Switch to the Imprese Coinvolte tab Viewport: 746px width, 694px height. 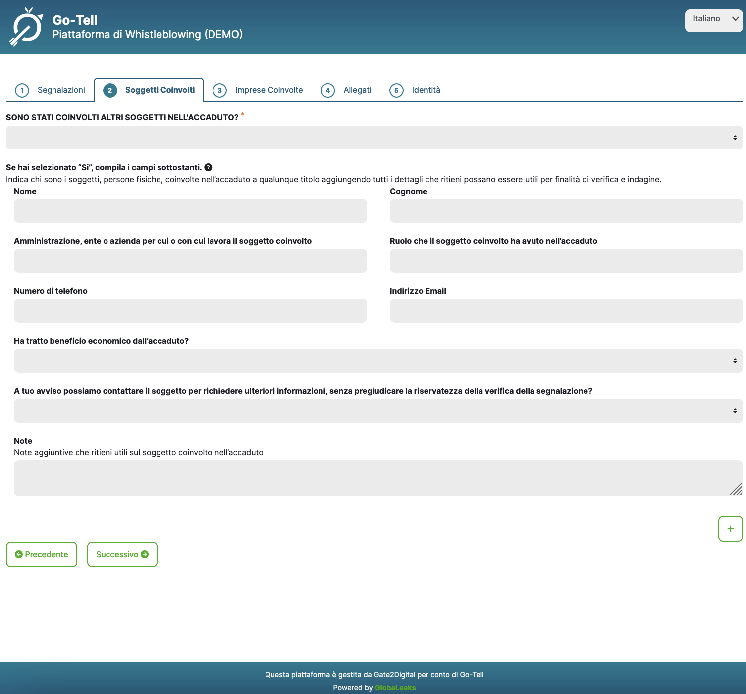pyautogui.click(x=268, y=90)
